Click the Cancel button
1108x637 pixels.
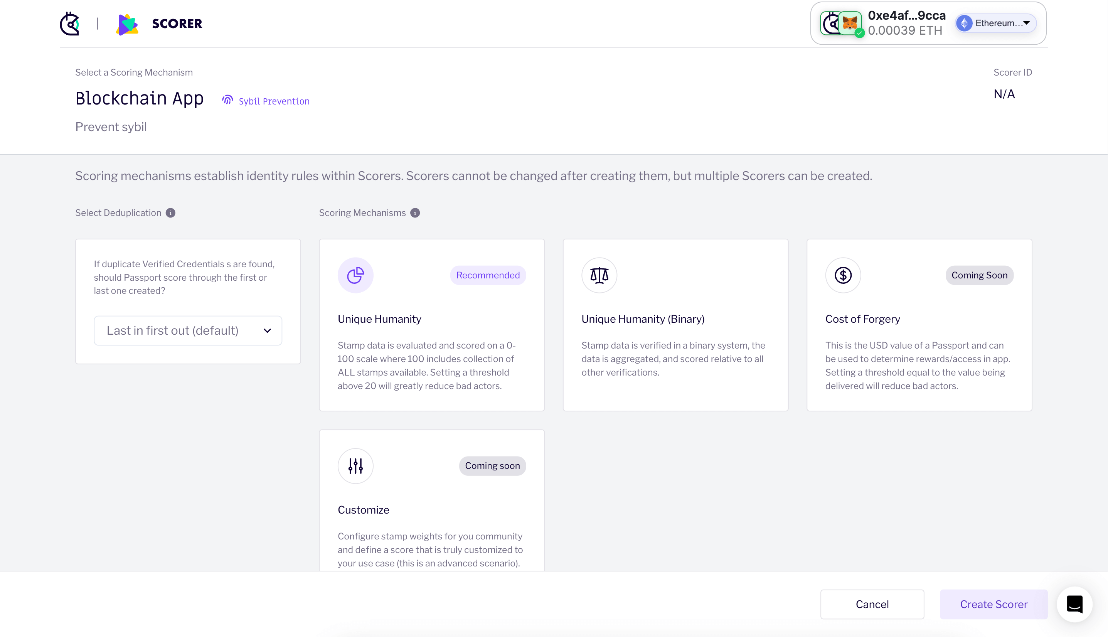pos(872,604)
